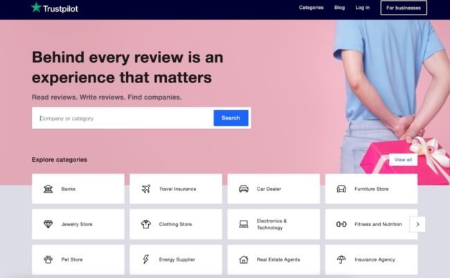Open the Categories menu item

click(311, 8)
